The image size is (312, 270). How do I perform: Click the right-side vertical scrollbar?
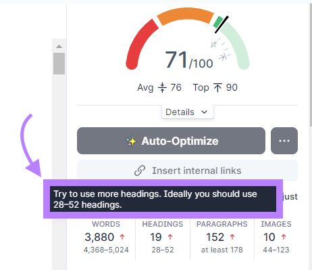click(311, 66)
